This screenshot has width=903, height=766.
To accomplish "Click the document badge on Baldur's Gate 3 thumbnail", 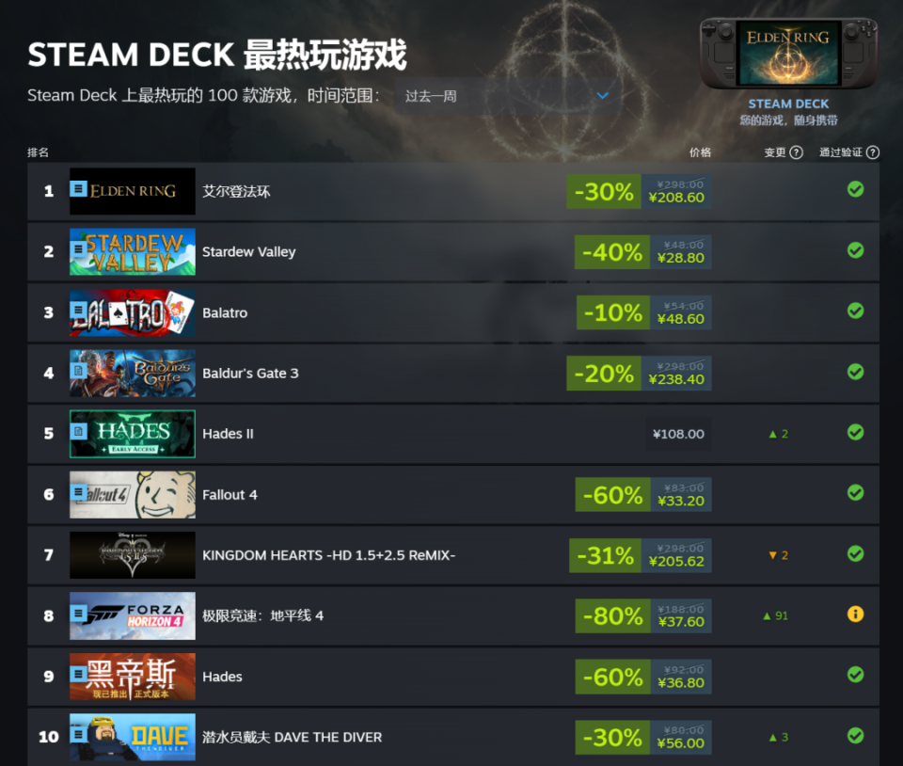I will tap(79, 371).
